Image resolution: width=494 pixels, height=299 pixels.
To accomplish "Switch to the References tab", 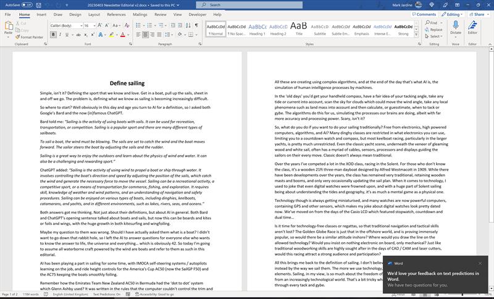I will (116, 14).
